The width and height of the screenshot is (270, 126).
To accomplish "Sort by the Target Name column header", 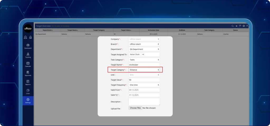I will point(73,30).
